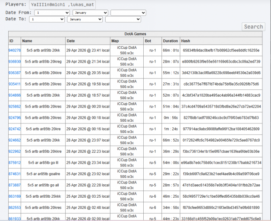Select name cell '5x5 ar ar85tb goallre'

[43, 174]
